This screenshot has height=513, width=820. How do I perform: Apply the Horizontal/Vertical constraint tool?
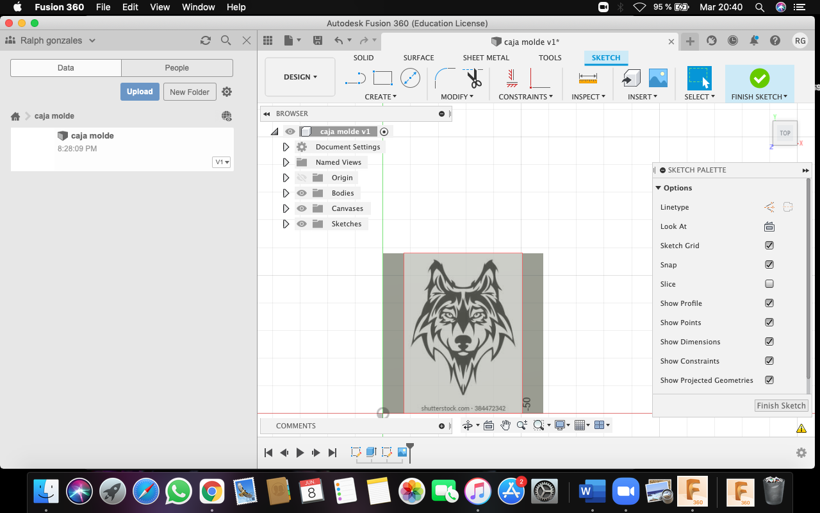[511, 78]
